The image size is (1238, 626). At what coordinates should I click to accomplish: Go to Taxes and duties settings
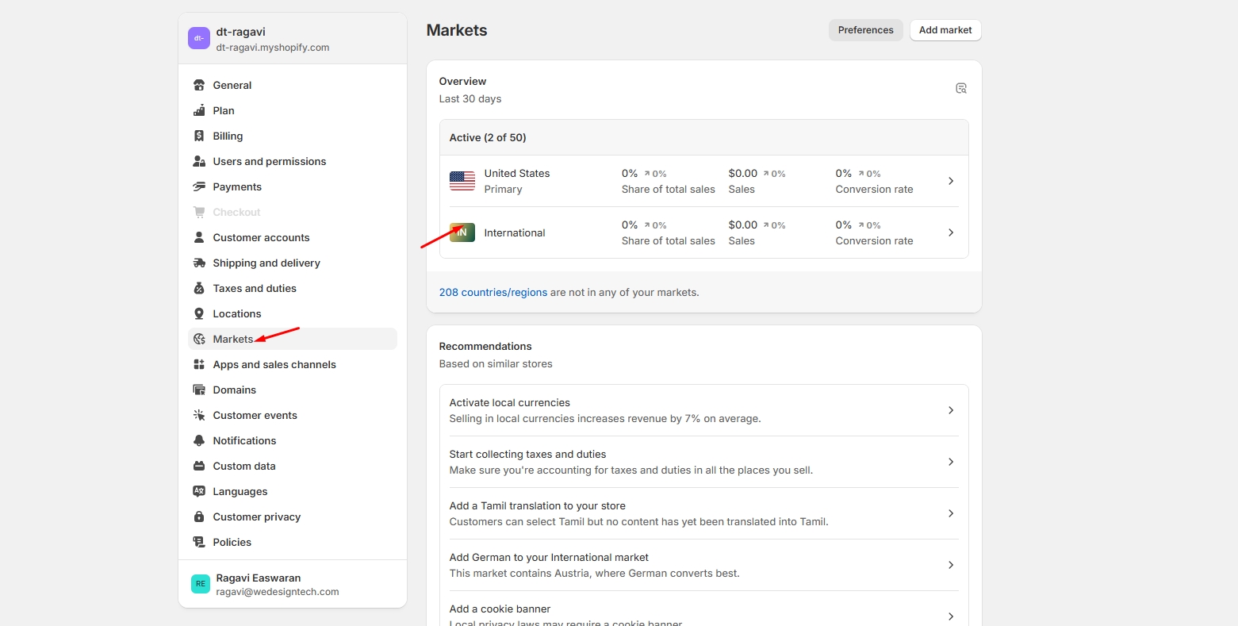(255, 289)
